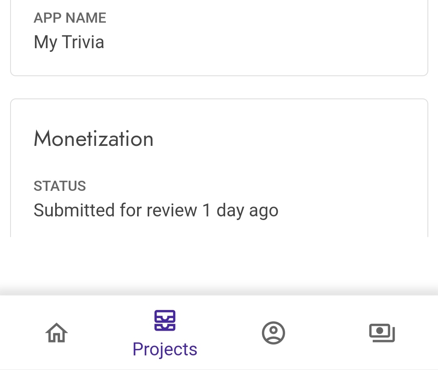Tap the word NAME in the field label
Viewport: 438px width, 370px height.
click(x=86, y=18)
